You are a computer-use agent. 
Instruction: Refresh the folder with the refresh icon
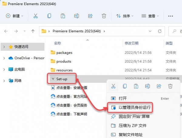(160, 31)
